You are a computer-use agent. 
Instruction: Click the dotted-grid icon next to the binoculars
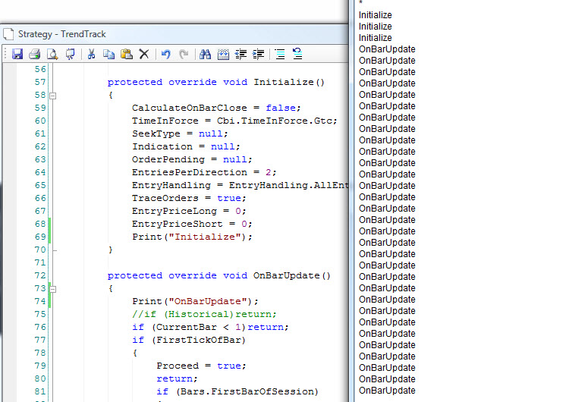click(223, 54)
